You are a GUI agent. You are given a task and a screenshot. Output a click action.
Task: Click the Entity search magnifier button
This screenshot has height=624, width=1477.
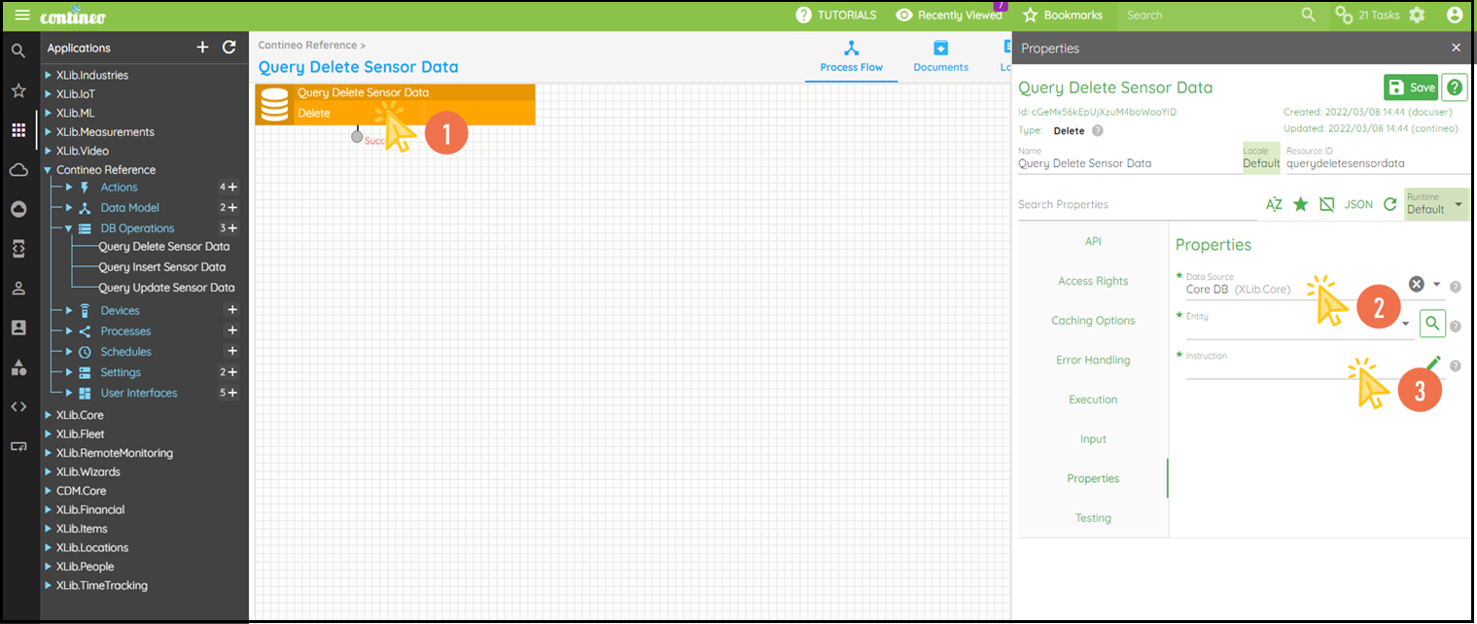[x=1431, y=324]
